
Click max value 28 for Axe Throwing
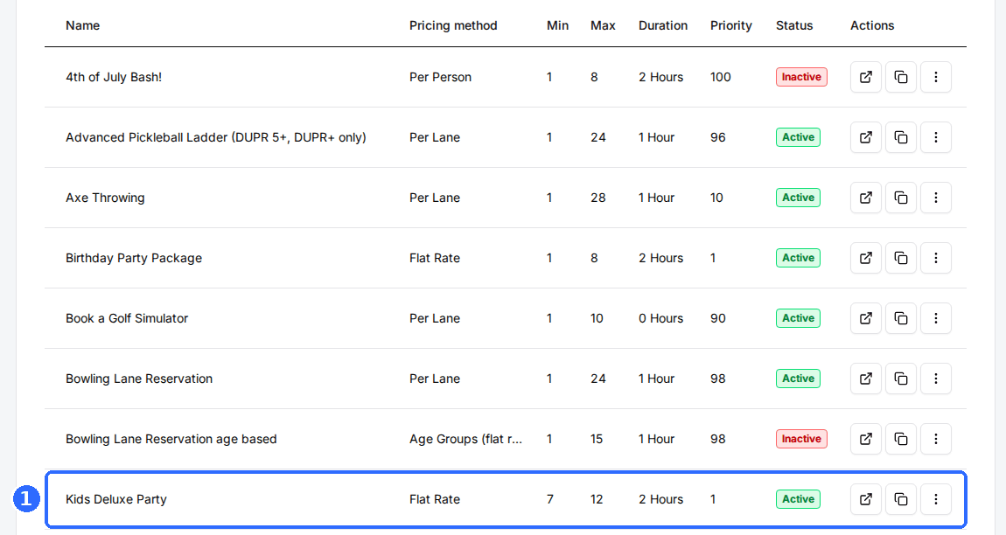tap(598, 198)
